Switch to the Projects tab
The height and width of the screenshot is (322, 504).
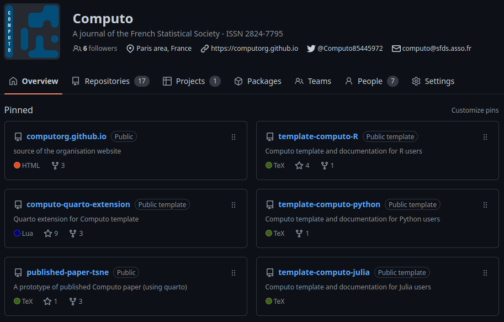click(x=192, y=81)
